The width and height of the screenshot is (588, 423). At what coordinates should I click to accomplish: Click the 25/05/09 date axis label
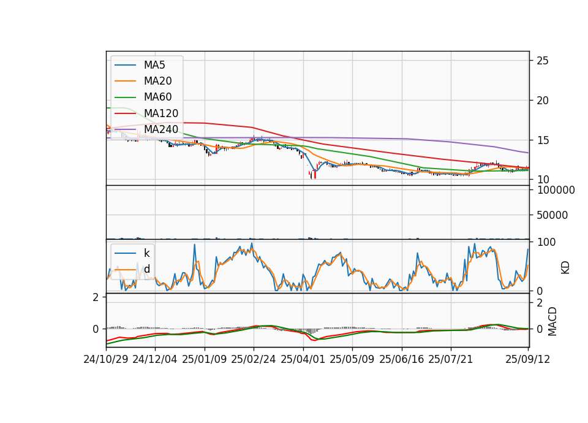[352, 360]
